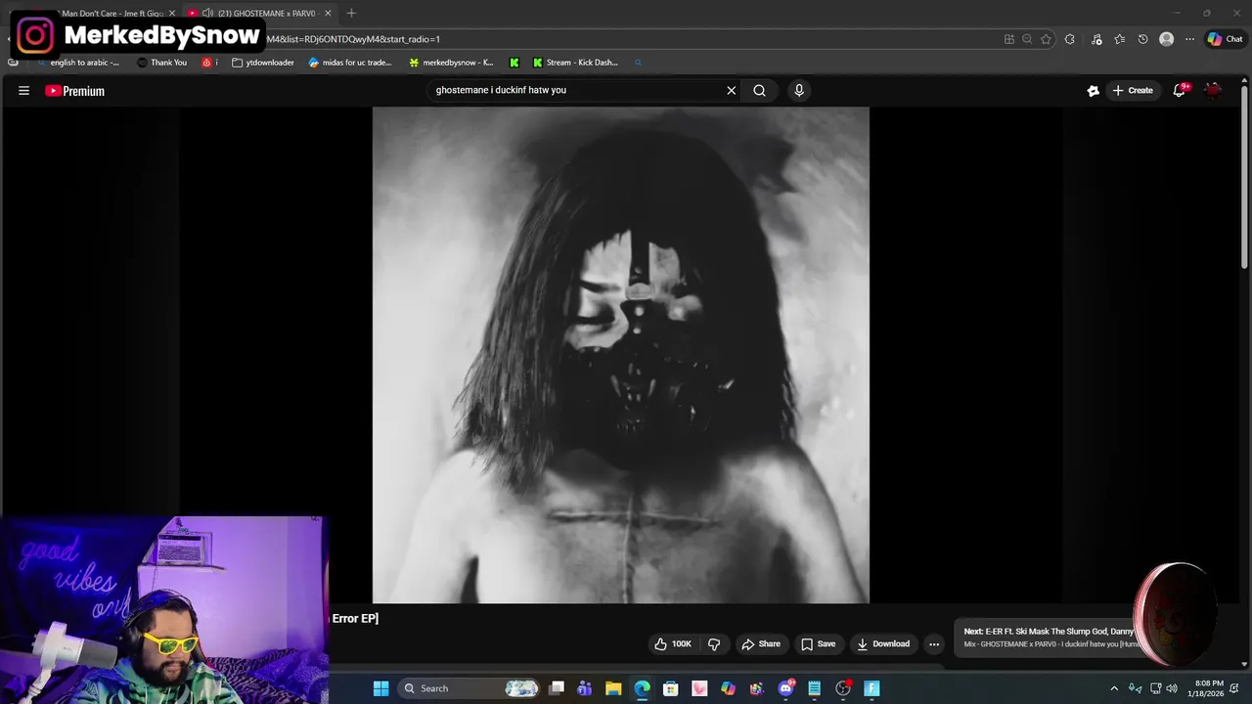The height and width of the screenshot is (704, 1252).
Task: Open the Stream - Kick Dash bookmark
Action: coord(575,63)
